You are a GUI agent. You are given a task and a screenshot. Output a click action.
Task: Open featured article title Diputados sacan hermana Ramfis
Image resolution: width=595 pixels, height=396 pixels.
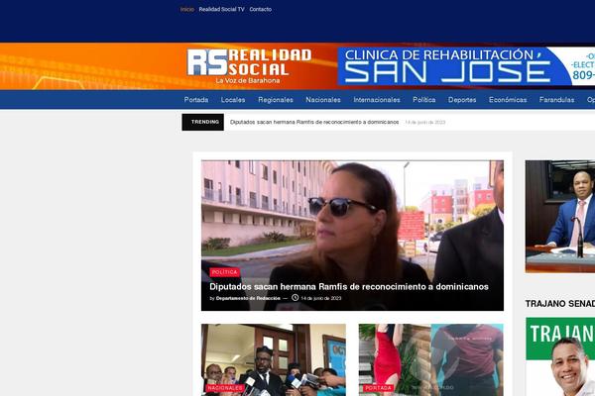point(349,287)
